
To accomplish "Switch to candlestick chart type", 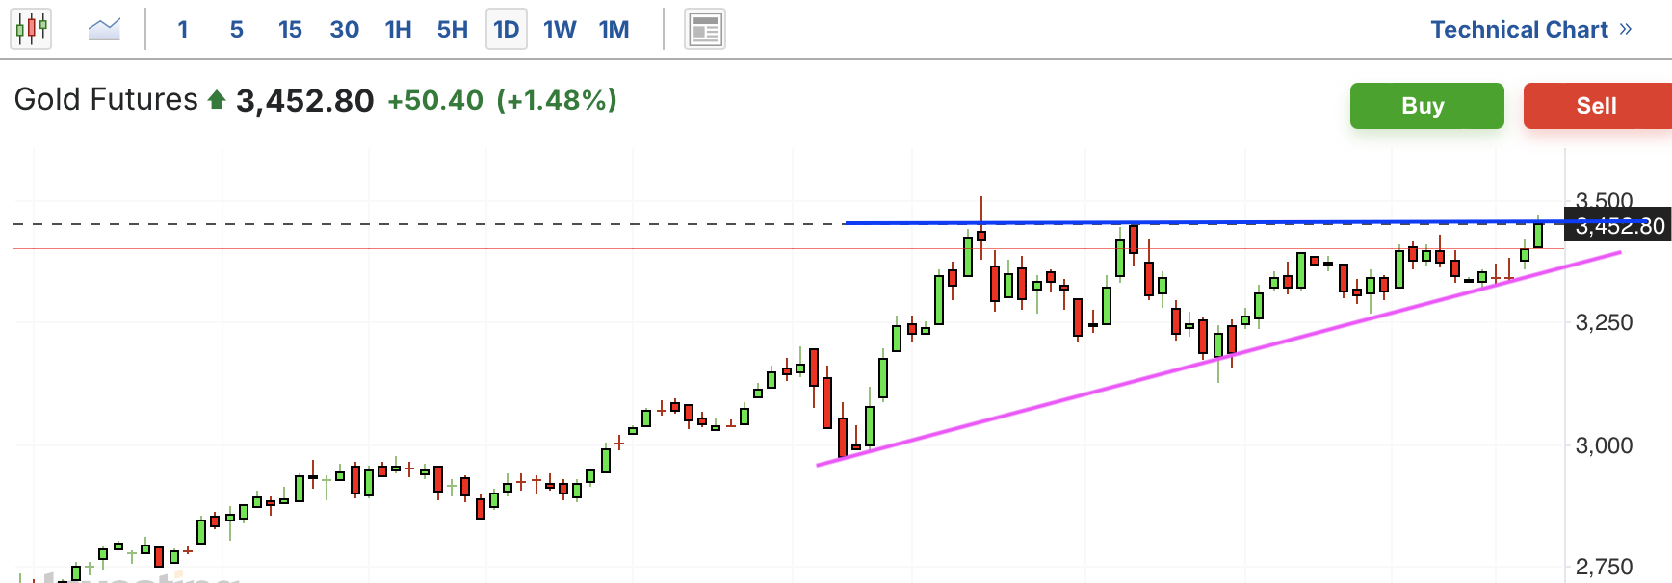I will [31, 29].
